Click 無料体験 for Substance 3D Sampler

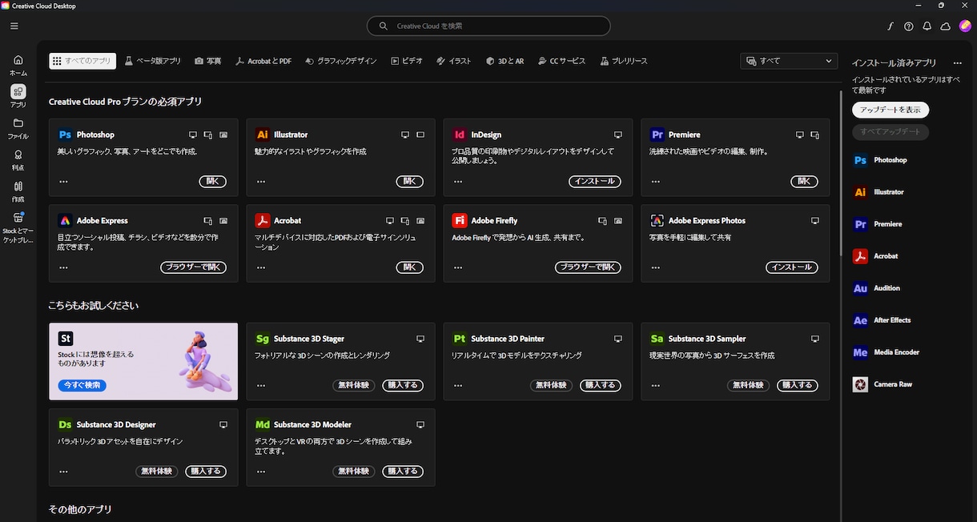pos(748,385)
